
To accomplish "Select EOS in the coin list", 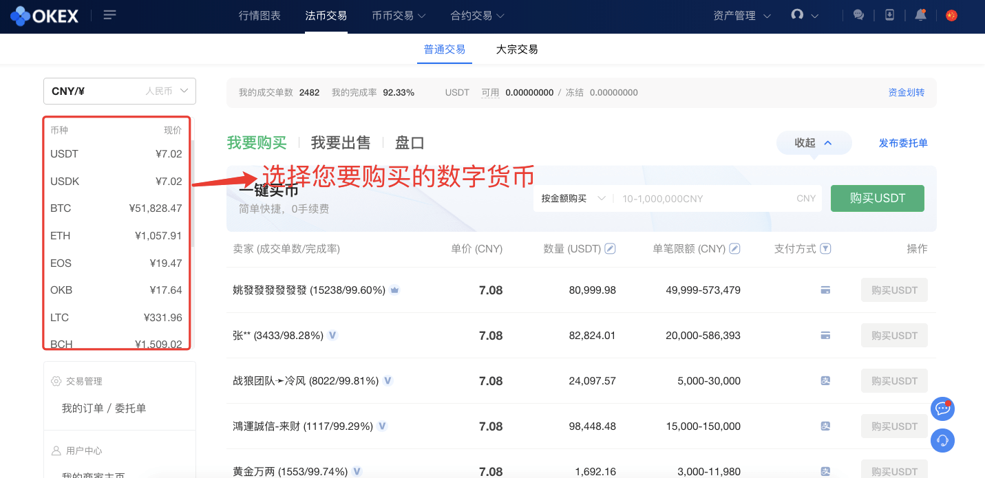I will click(x=116, y=263).
